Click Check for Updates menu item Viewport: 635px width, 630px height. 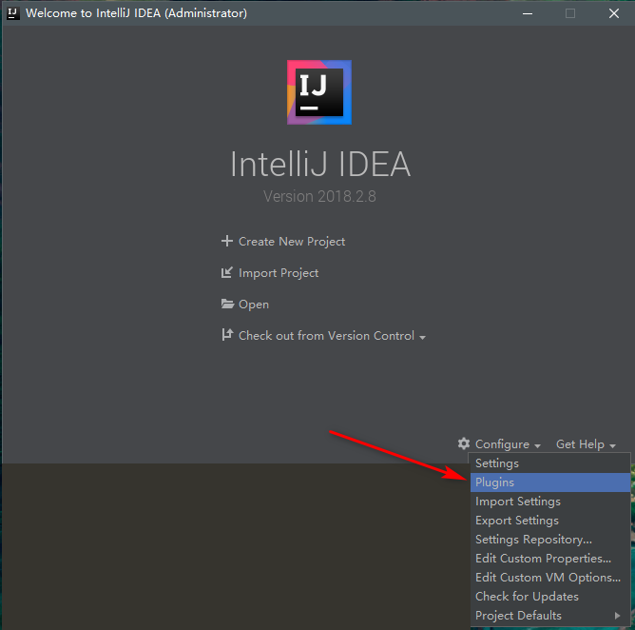[x=550, y=597]
